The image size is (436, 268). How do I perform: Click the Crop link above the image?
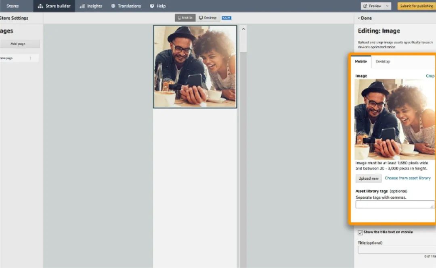pos(430,76)
